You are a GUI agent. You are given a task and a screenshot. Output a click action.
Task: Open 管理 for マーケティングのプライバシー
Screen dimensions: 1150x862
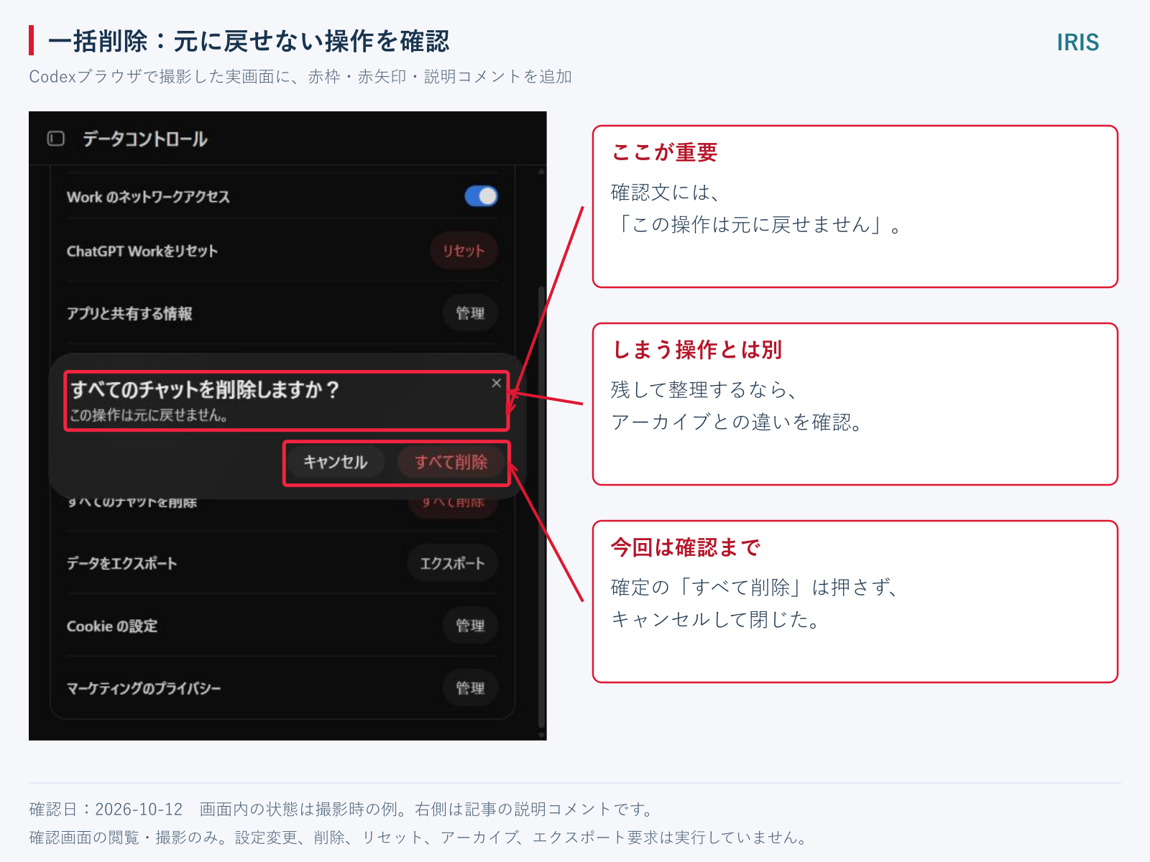[470, 688]
